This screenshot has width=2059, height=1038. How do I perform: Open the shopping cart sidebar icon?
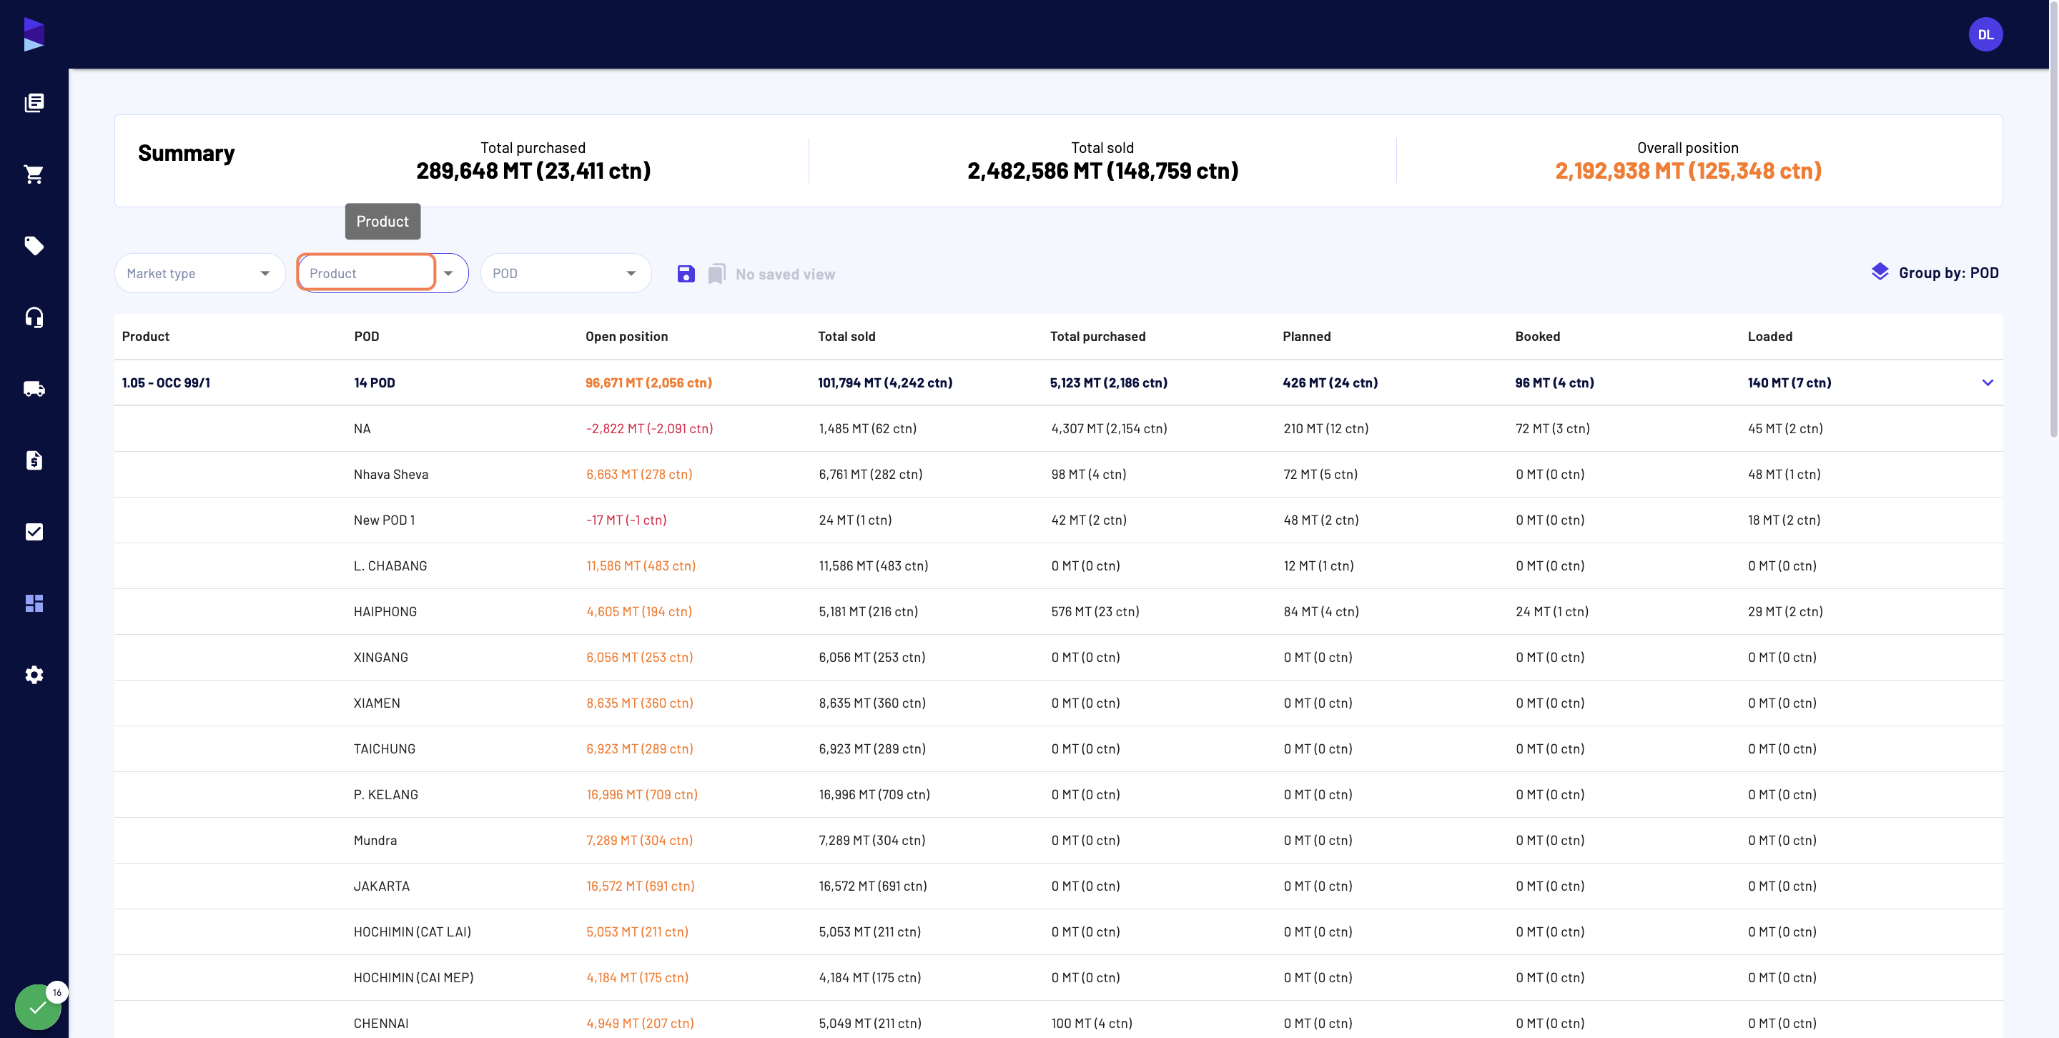[x=34, y=174]
